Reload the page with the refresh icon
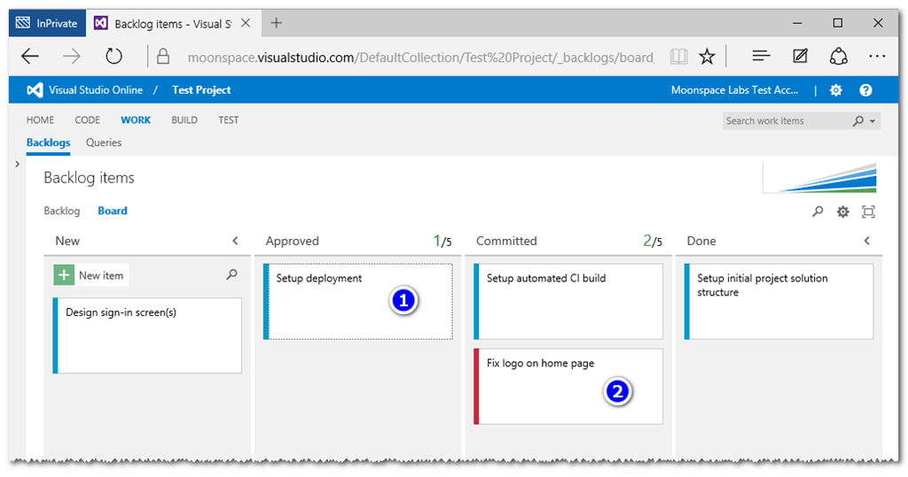Screen dimensions: 908x477 [114, 56]
